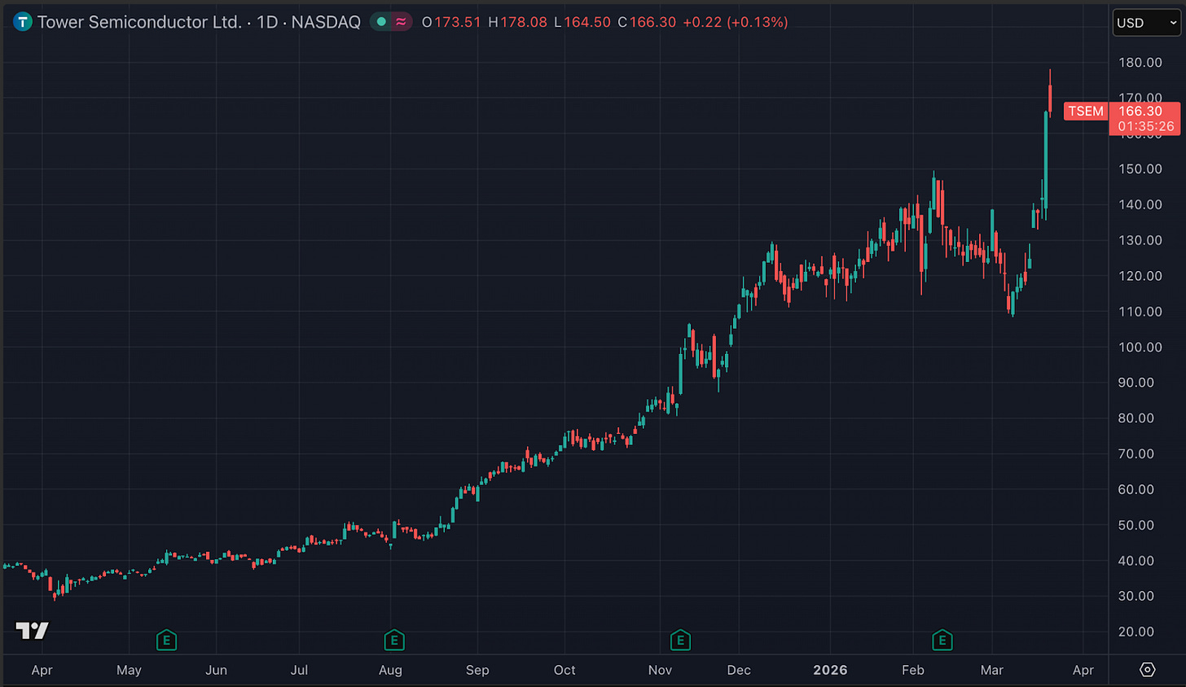Click 110.00 on the price axis
1186x687 pixels.
coord(1140,312)
